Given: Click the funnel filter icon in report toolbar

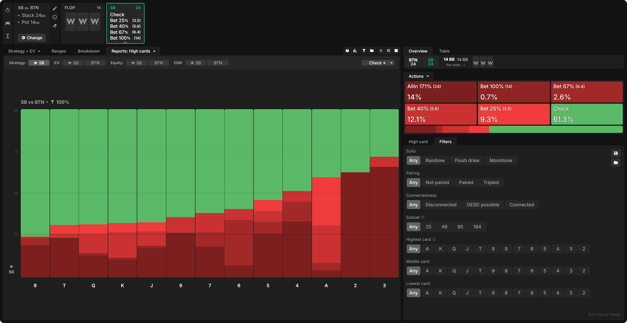Looking at the screenshot, I should (364, 51).
